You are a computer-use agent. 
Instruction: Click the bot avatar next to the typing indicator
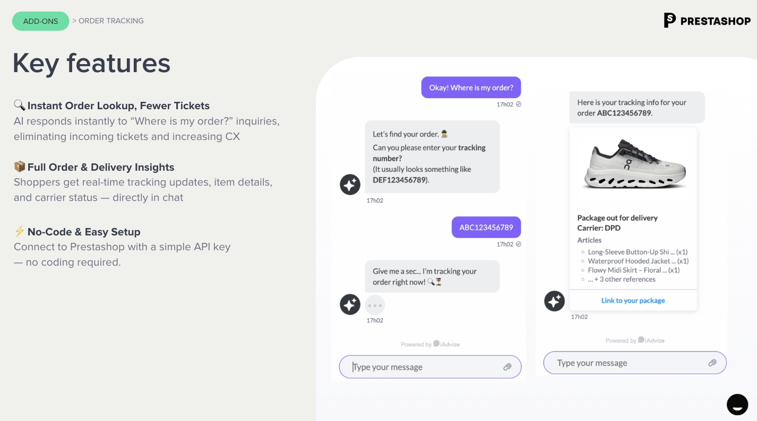[350, 304]
